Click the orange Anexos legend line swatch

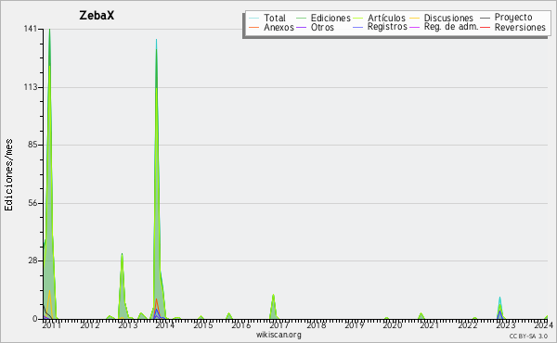tap(254, 27)
